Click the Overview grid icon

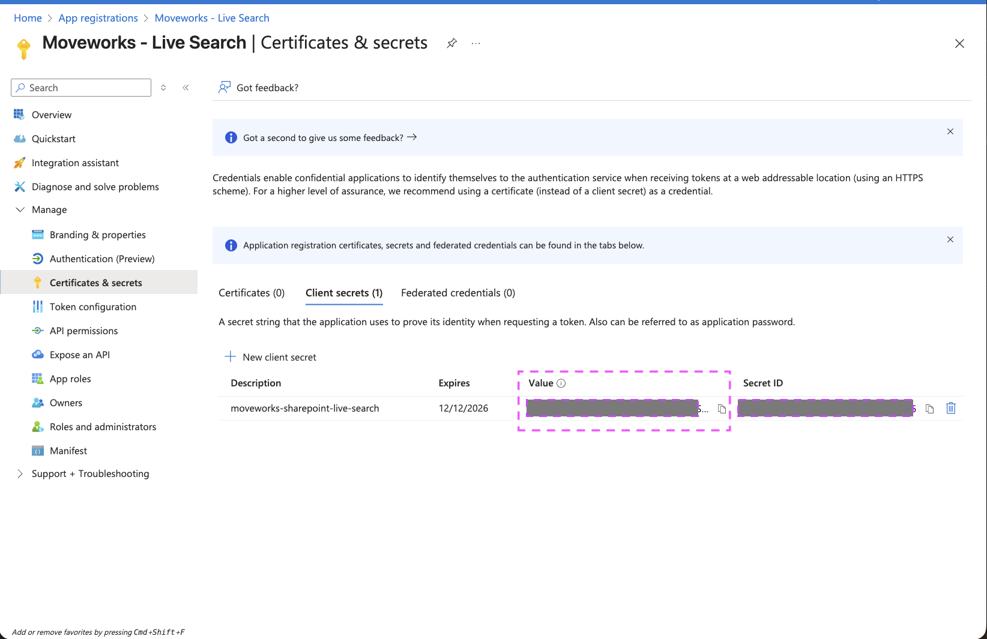(x=19, y=115)
